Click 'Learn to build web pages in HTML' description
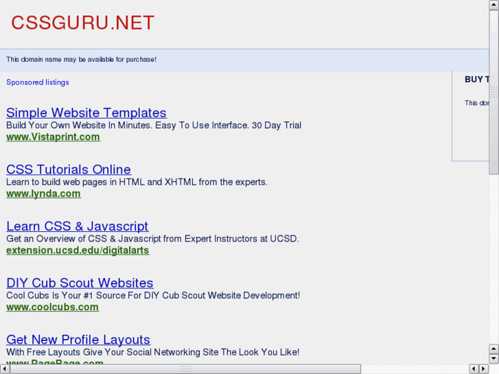This screenshot has height=374, width=499. click(137, 182)
